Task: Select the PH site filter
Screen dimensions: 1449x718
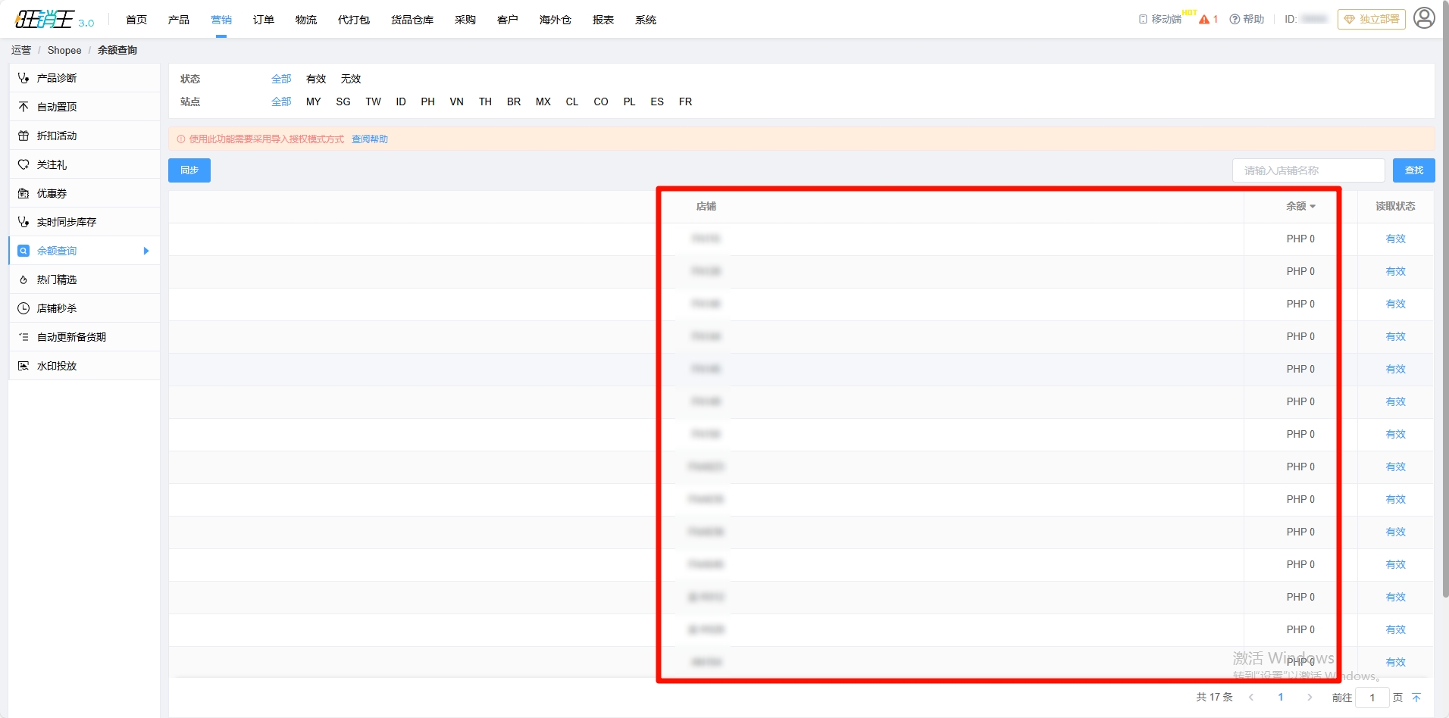Action: click(427, 101)
